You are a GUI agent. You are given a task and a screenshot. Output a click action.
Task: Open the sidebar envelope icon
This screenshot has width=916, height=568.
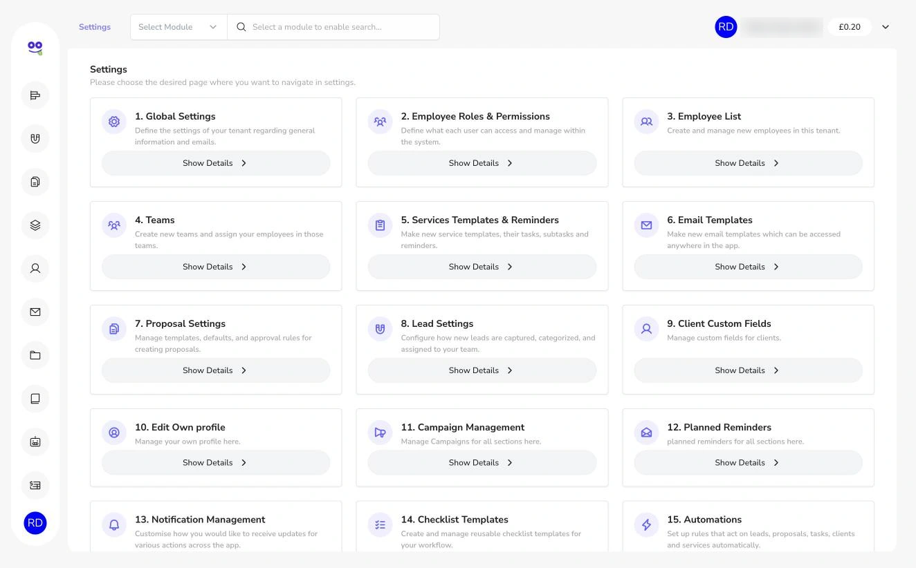click(x=35, y=312)
